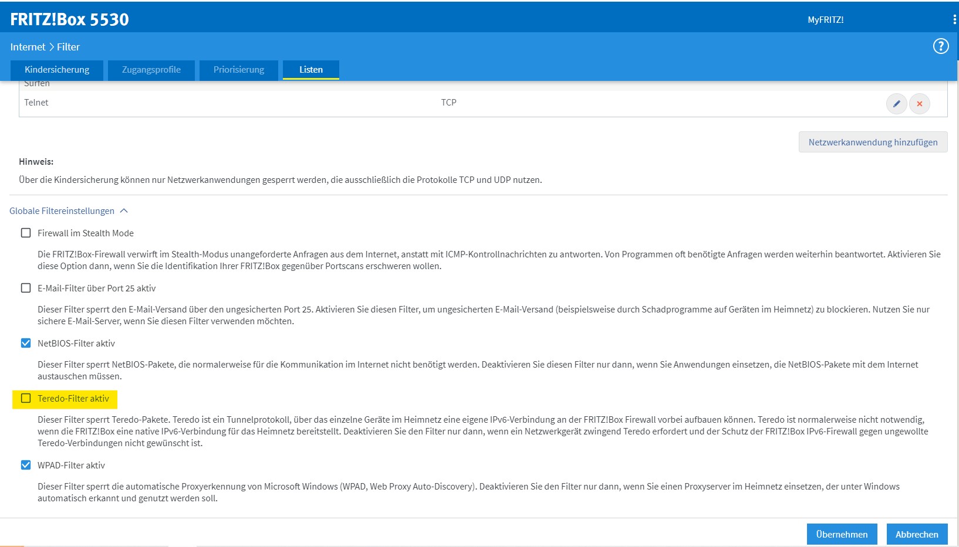The image size is (959, 547).
Task: Edit the Telnet network application
Action: [x=896, y=104]
